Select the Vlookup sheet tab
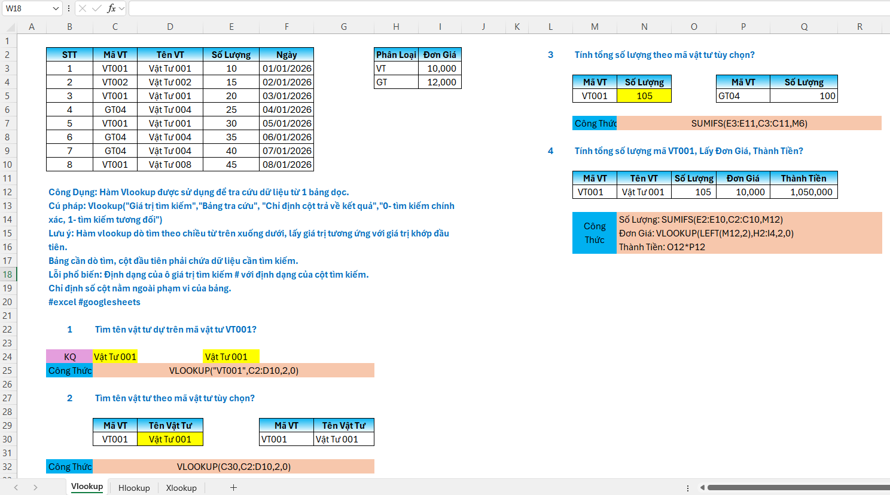Viewport: 890px width, 495px height. pos(87,487)
